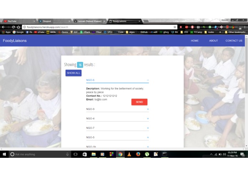Image resolution: width=248 pixels, height=176 pixels.
Task: Go to HOME in the navbar
Action: (195, 41)
